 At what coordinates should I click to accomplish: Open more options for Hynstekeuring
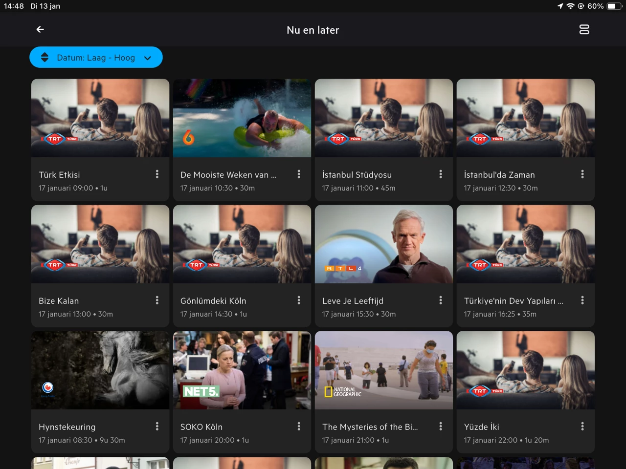pyautogui.click(x=157, y=426)
